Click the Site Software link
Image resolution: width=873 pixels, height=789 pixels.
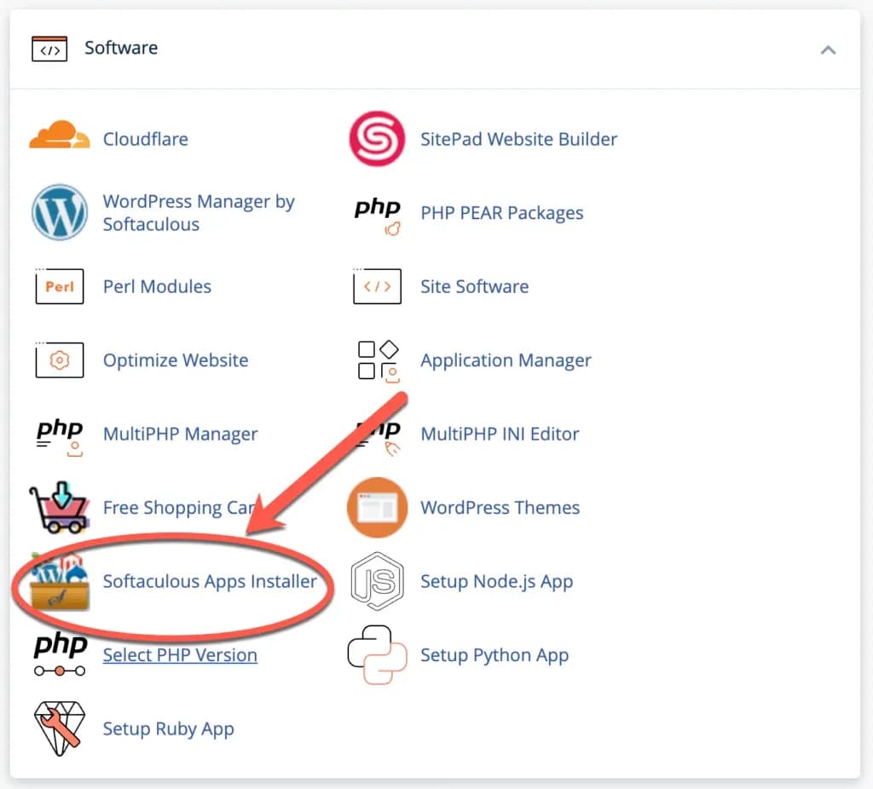(x=475, y=287)
